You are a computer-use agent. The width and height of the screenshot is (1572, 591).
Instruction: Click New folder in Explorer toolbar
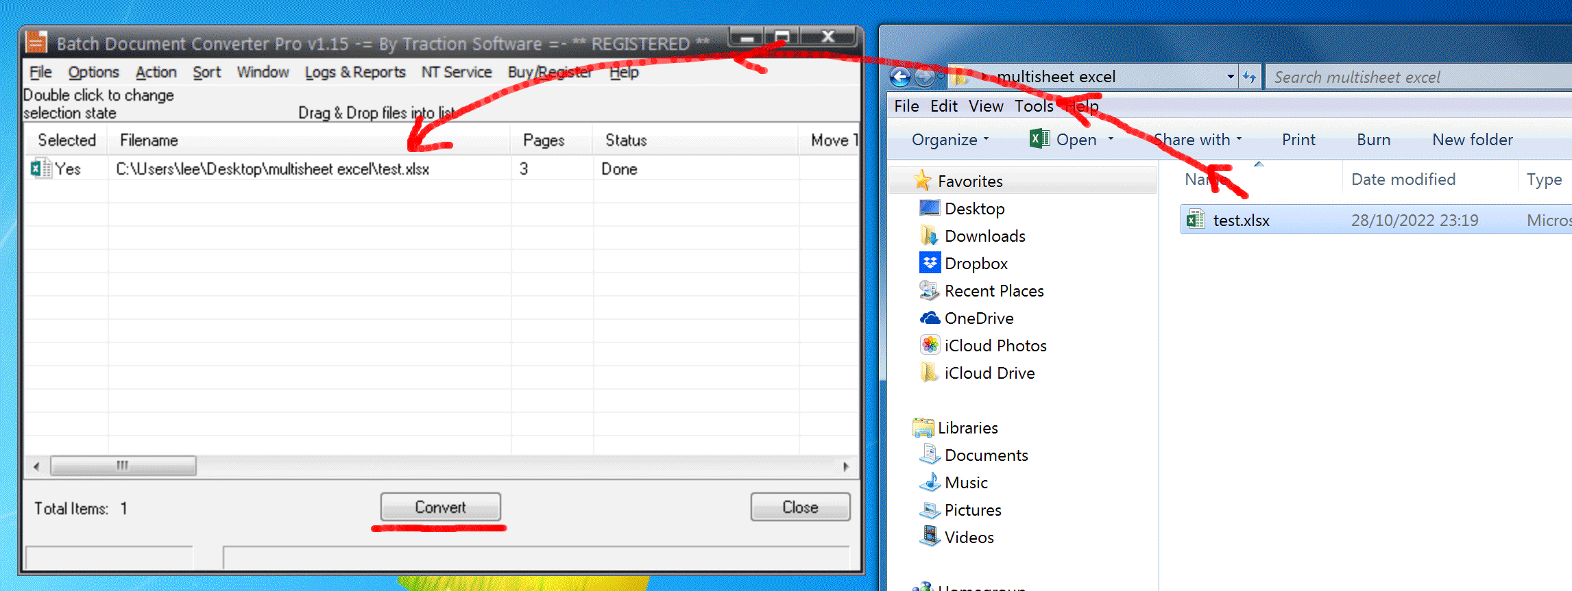pyautogui.click(x=1472, y=140)
